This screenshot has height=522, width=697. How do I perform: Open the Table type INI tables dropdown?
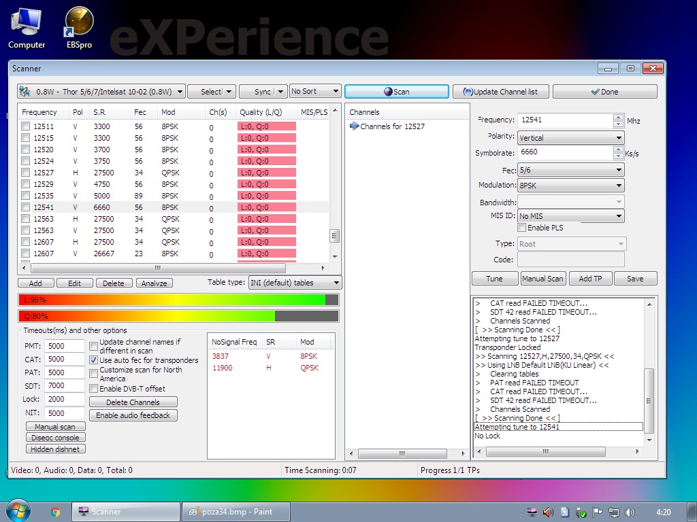[295, 283]
